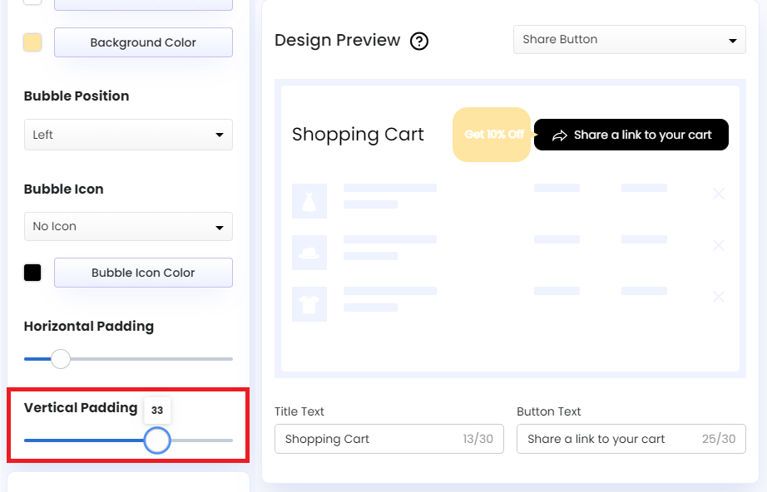The width and height of the screenshot is (767, 492).
Task: Click the dress product icon in the preview
Action: pyautogui.click(x=309, y=200)
